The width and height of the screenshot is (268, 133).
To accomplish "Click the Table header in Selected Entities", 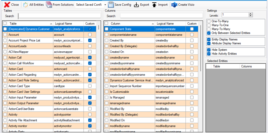I will click(225, 66).
